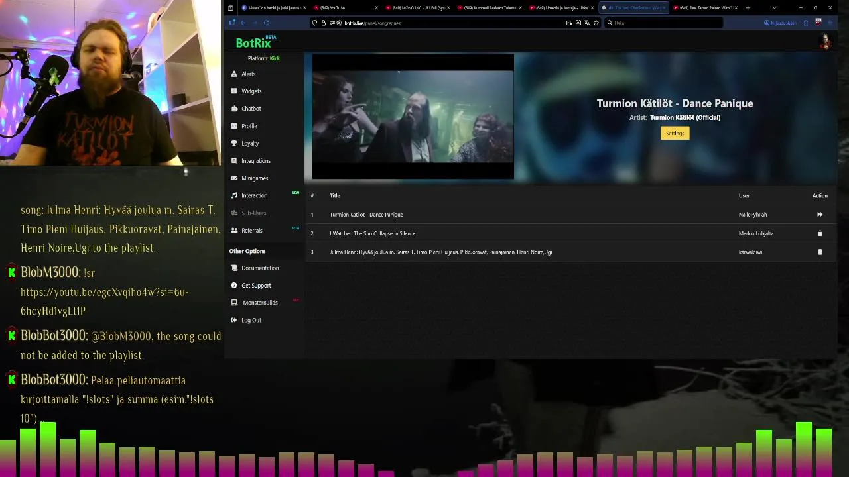Screen dimensions: 849x477
Task: Open the Loyalty section
Action: click(x=249, y=143)
